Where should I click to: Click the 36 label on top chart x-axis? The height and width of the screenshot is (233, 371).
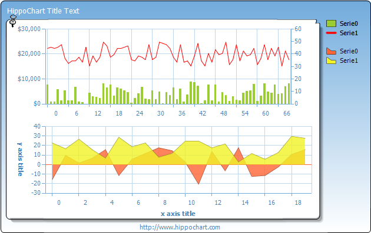click(x=182, y=113)
